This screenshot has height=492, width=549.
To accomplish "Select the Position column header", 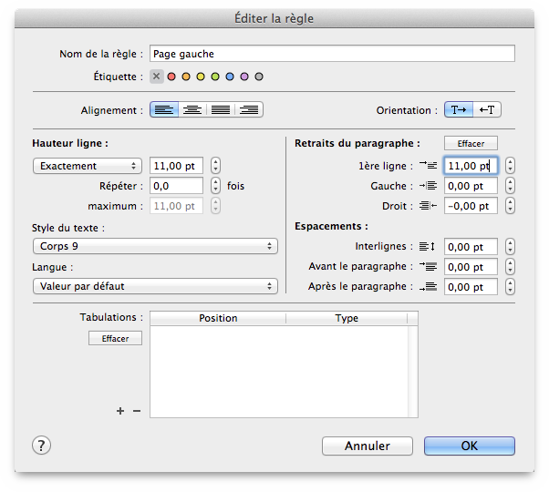I will [x=218, y=318].
